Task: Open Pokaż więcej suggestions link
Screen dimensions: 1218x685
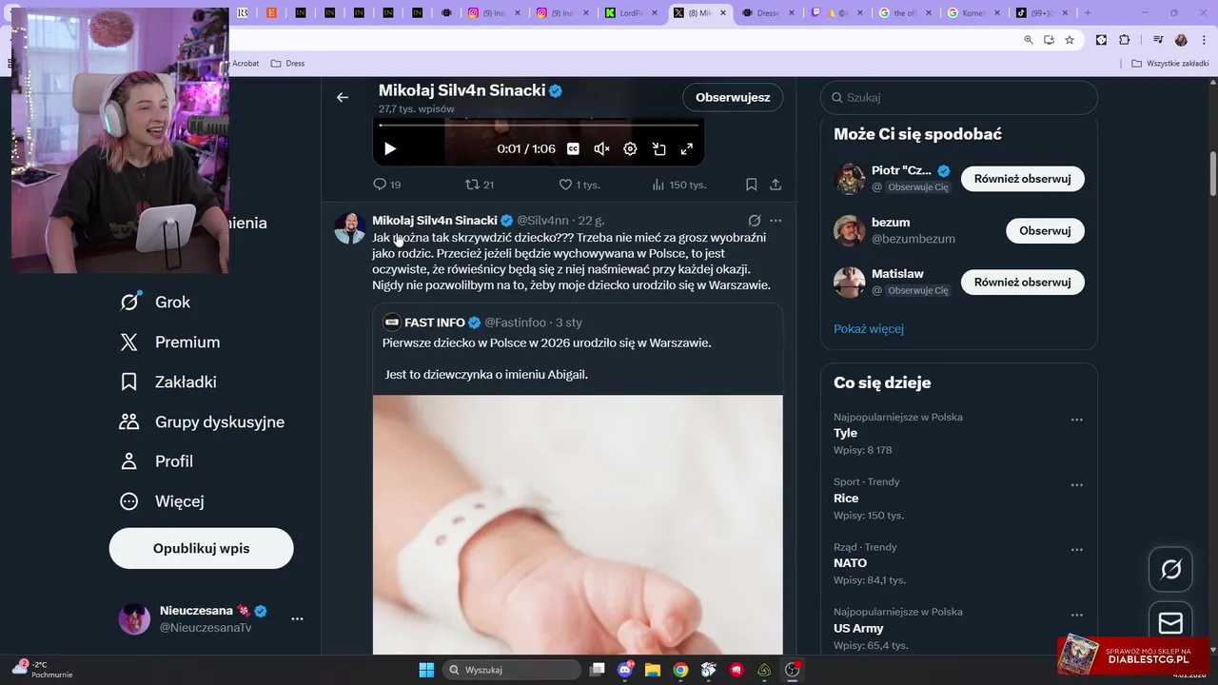Action: click(x=869, y=328)
